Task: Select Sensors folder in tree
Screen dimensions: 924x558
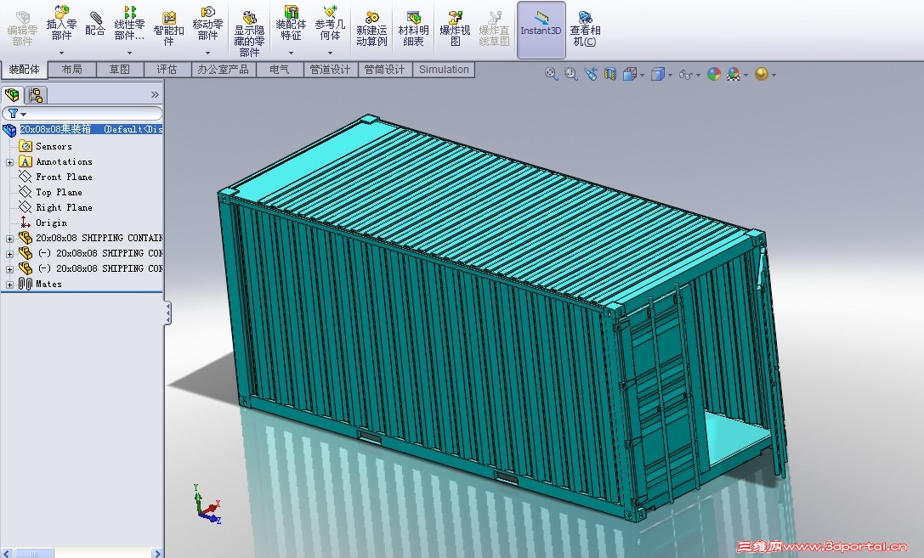Action: point(54,146)
